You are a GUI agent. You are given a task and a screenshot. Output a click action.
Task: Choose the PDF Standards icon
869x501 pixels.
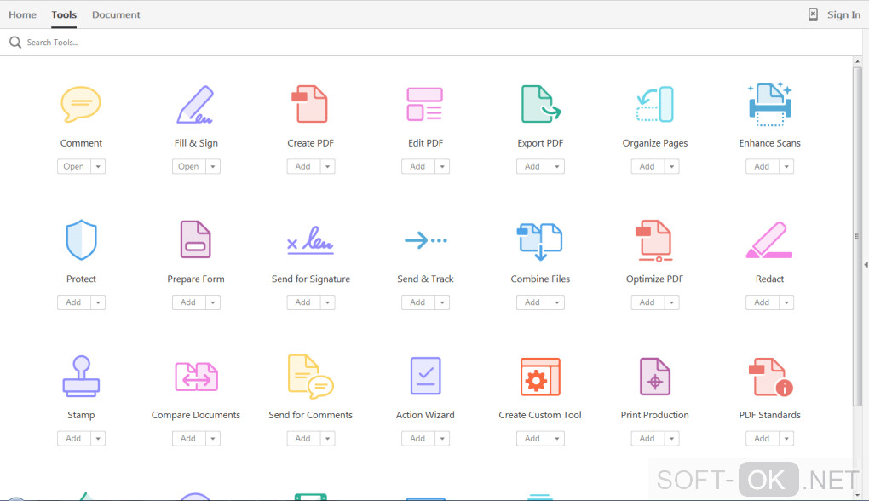(x=770, y=377)
